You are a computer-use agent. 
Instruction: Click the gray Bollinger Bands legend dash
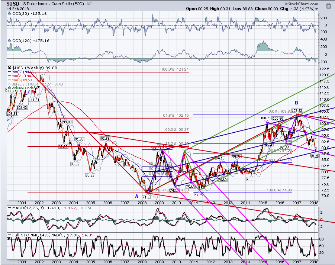[x=9, y=84]
